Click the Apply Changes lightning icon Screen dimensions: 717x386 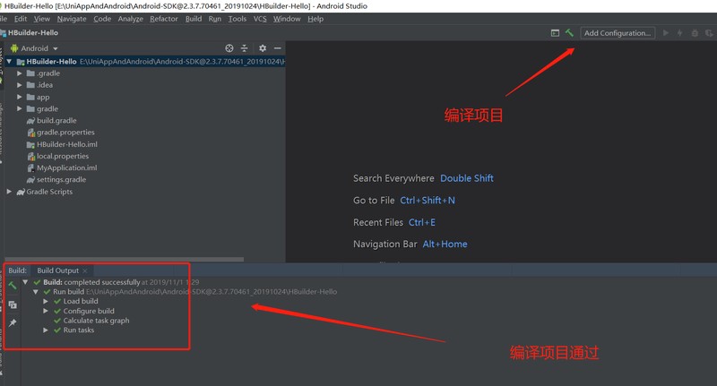click(x=680, y=33)
